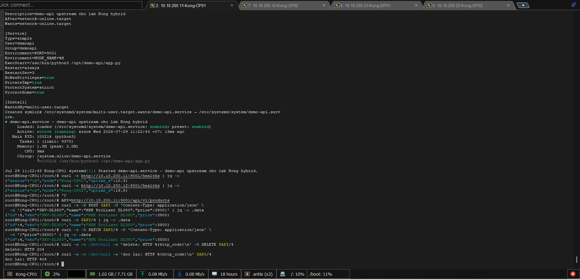The image size is (580, 280).
Task: Click the terminal vertical scrollbar thumb
Action: (x=577, y=259)
